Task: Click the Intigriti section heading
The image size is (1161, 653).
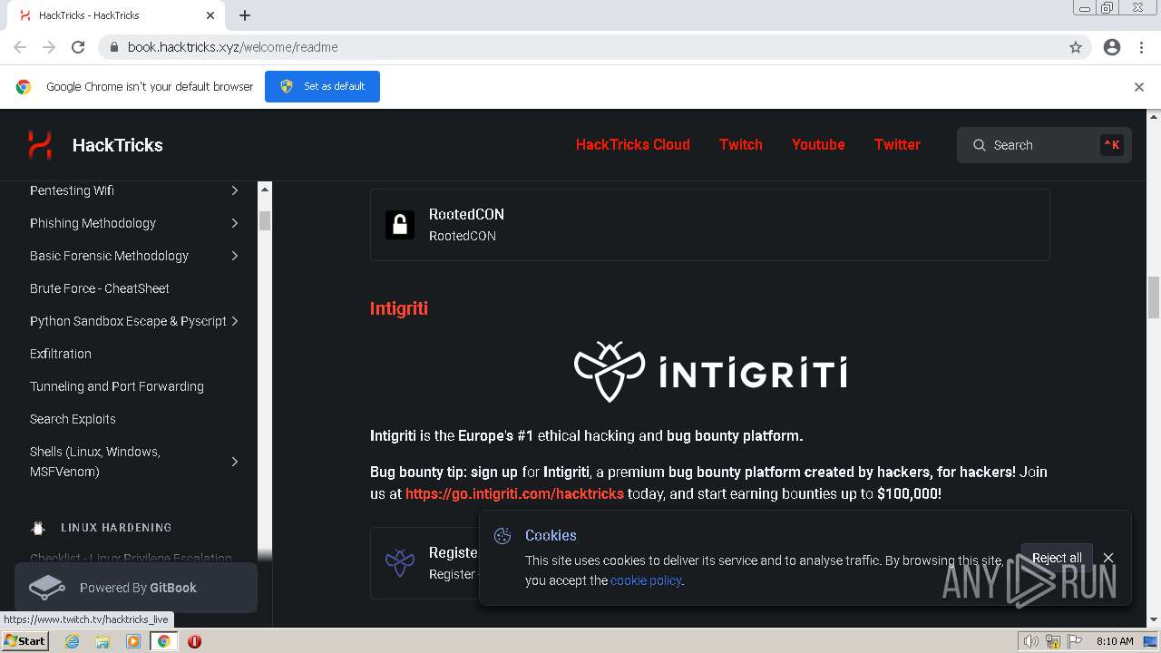Action: (399, 308)
